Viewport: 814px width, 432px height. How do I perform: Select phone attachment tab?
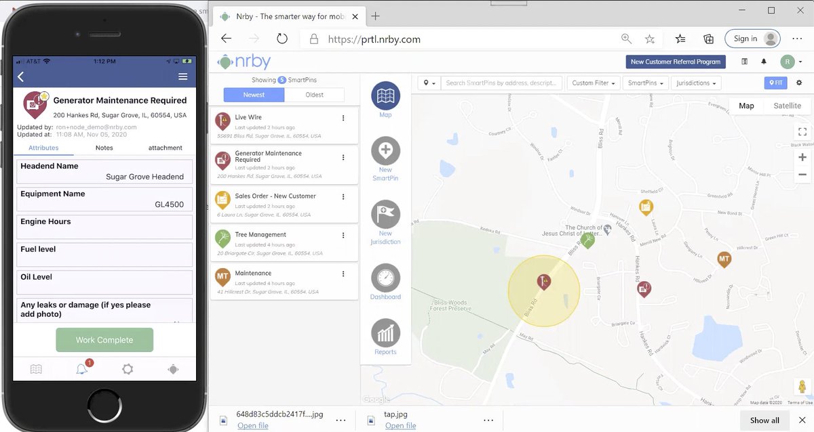(166, 148)
